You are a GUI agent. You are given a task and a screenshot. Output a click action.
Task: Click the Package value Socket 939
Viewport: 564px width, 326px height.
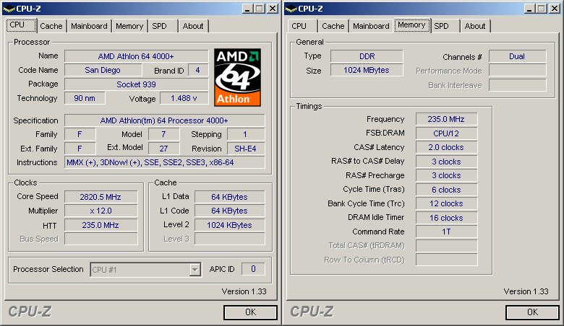[x=137, y=84]
